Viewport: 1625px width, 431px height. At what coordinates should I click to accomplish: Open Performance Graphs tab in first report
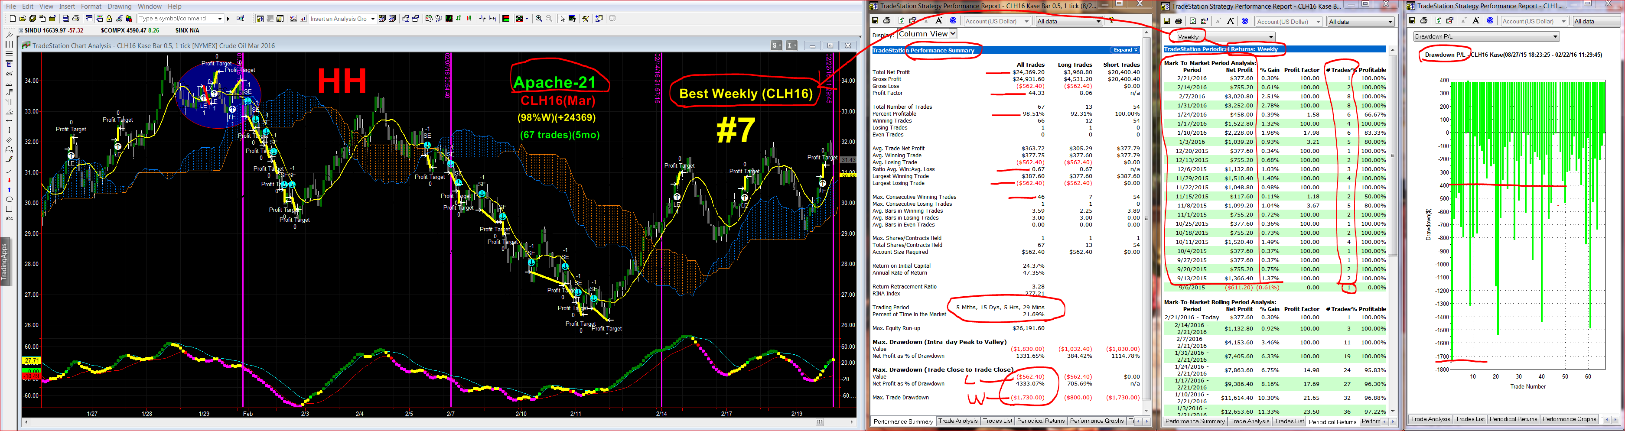click(x=1097, y=421)
